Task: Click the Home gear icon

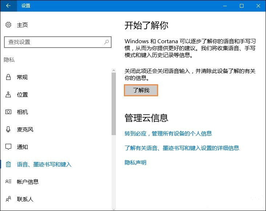Action: (8, 25)
